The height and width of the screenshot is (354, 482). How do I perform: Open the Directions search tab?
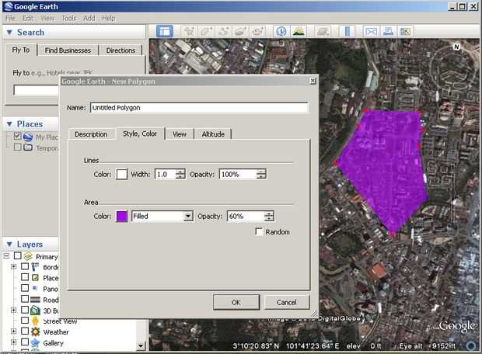coord(120,50)
